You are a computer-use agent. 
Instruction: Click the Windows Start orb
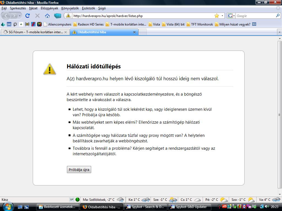tap(8, 207)
